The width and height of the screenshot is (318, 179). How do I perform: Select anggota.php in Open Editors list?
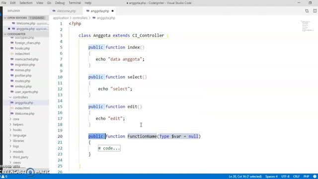[26, 29]
